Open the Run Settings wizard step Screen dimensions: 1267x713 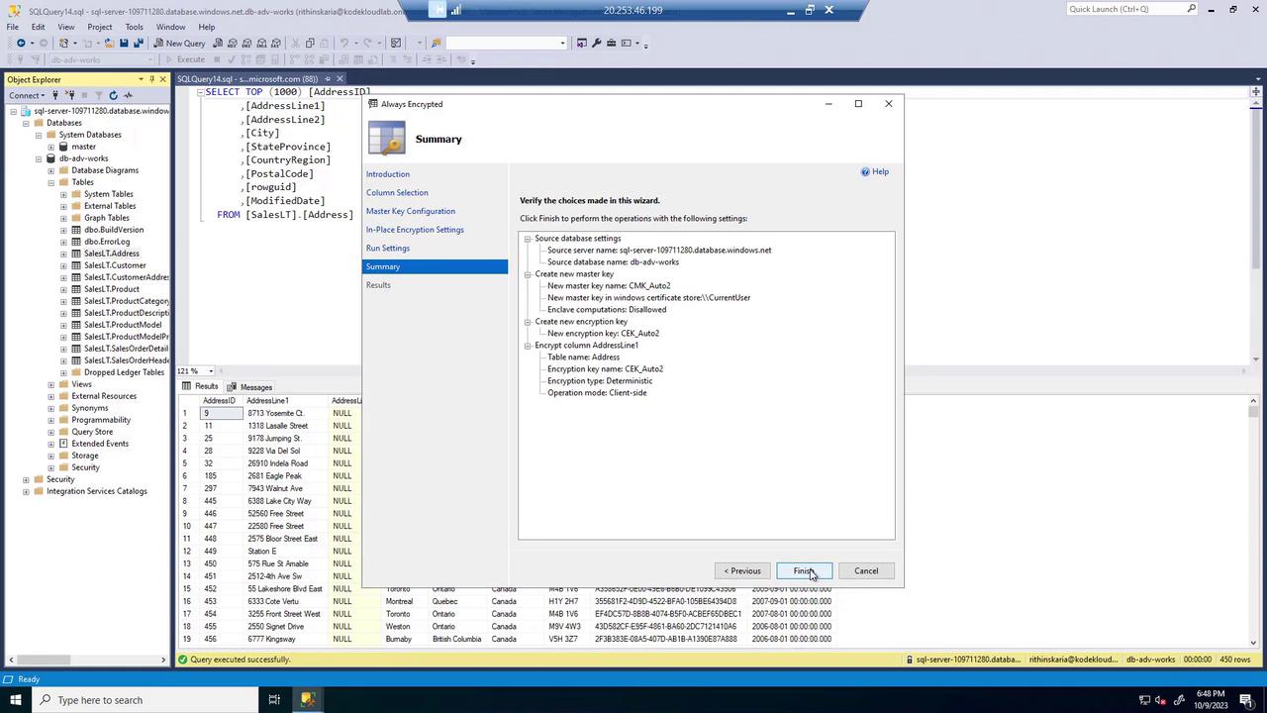tap(388, 249)
